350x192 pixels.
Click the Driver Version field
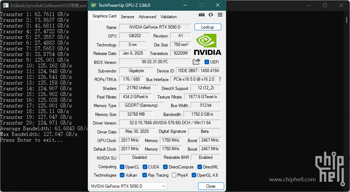pos(170,123)
